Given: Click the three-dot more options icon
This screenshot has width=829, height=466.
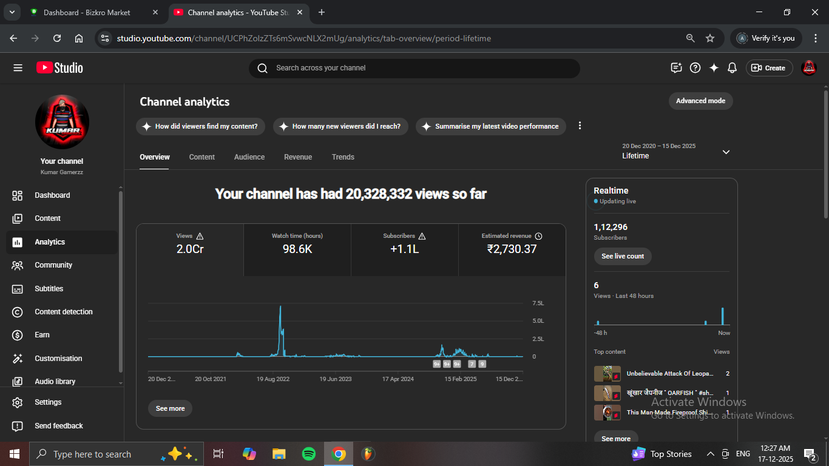Looking at the screenshot, I should [580, 126].
